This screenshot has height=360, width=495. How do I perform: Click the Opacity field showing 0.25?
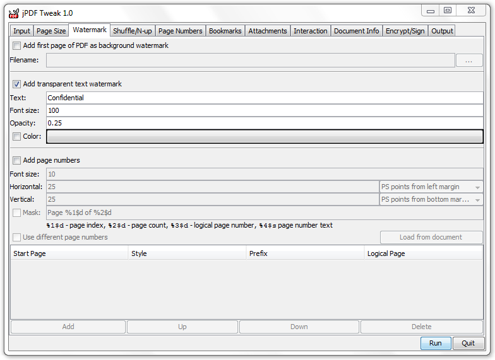click(265, 123)
